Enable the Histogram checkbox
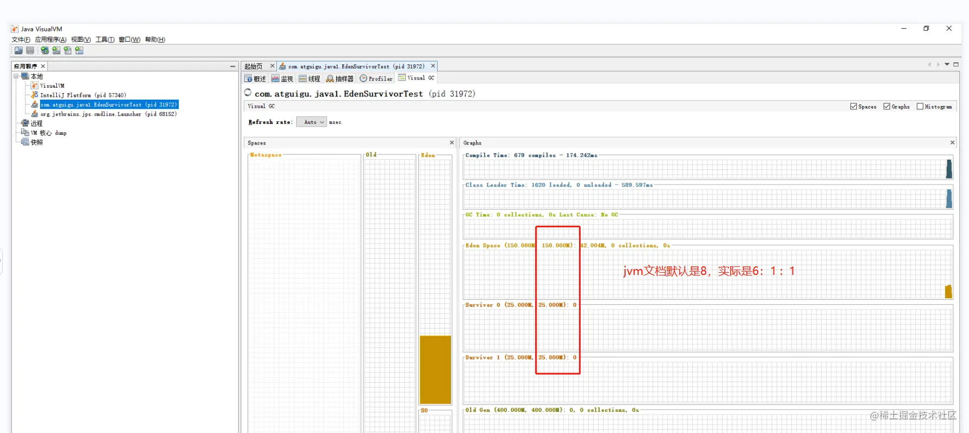The height and width of the screenshot is (433, 969). pos(920,107)
